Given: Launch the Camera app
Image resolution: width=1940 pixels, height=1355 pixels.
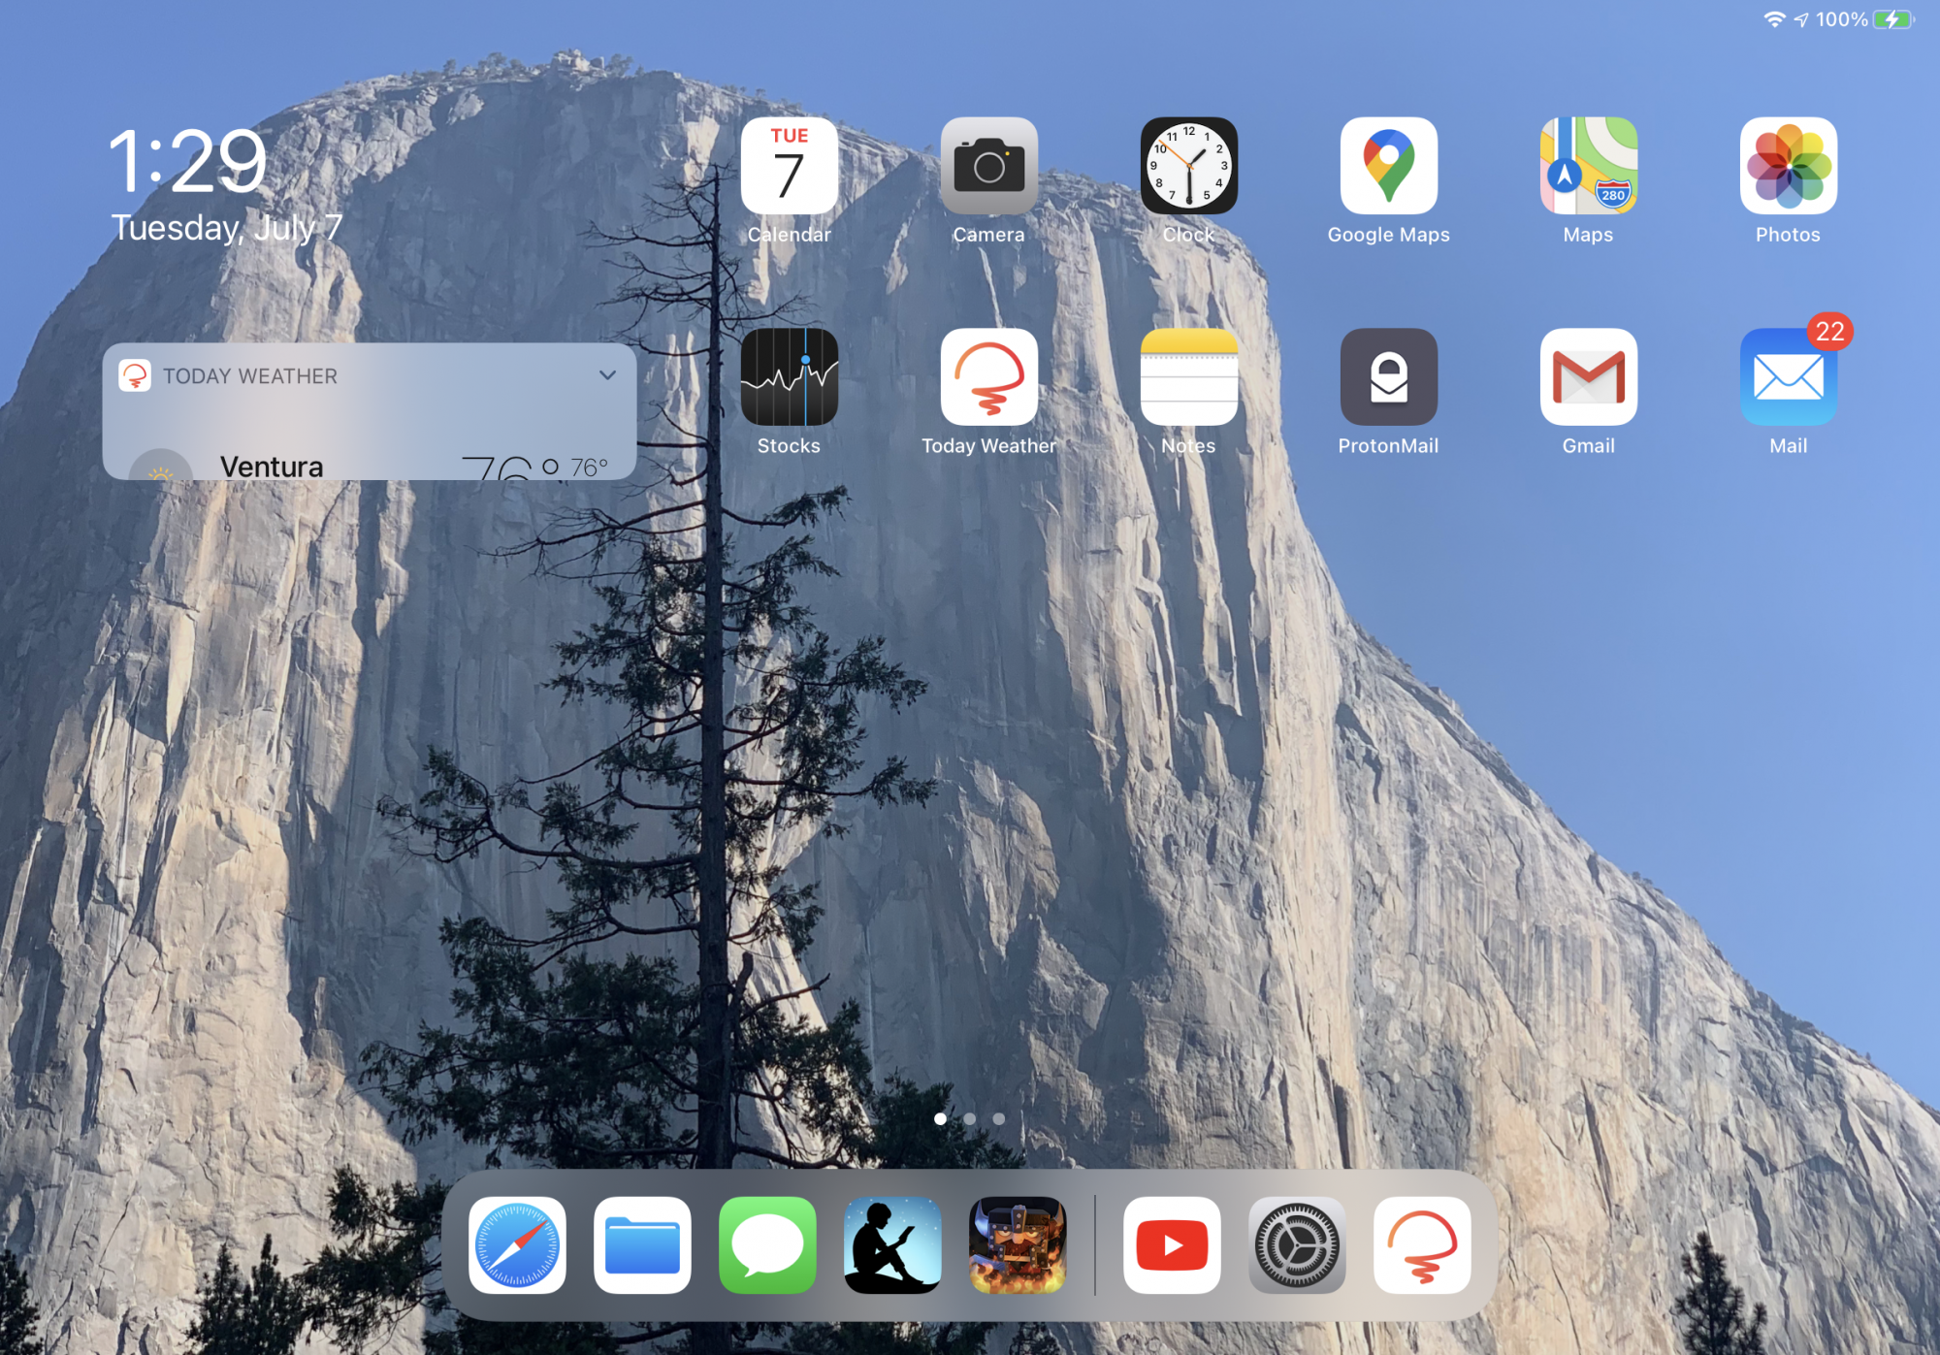Looking at the screenshot, I should click(988, 166).
